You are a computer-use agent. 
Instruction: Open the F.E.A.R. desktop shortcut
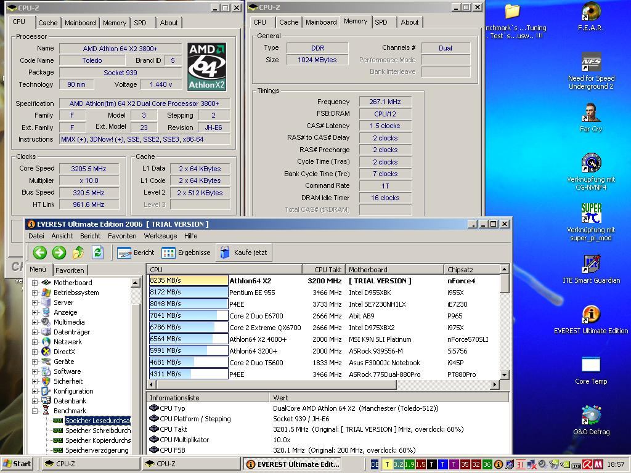point(591,17)
